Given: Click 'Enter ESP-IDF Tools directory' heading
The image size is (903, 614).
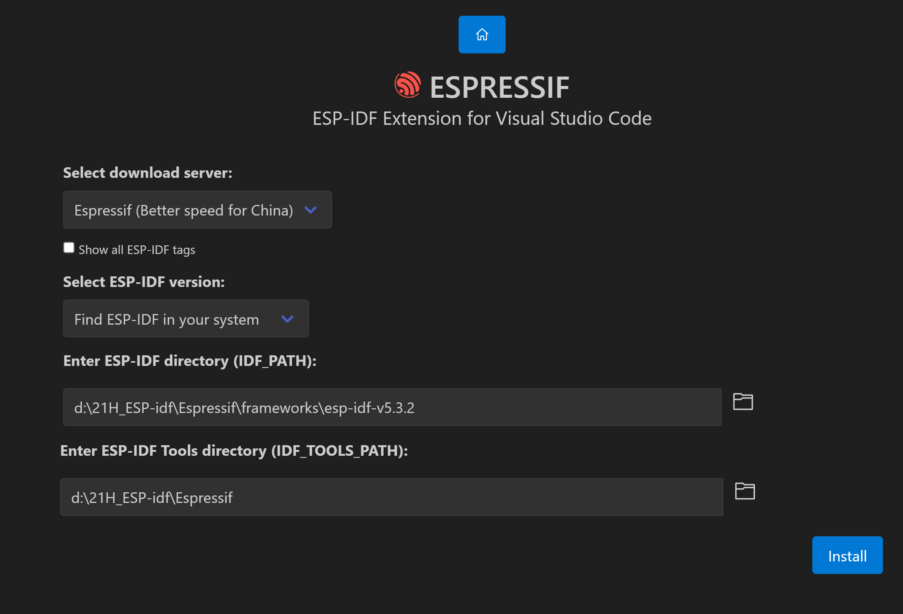Looking at the screenshot, I should [234, 451].
